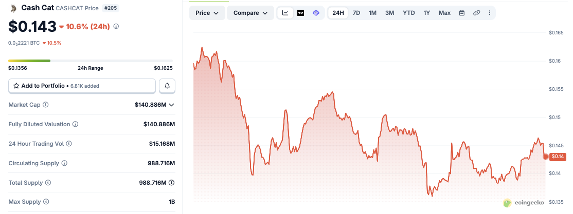The width and height of the screenshot is (573, 214).
Task: Open the Max Supply info icon
Action: coord(46,202)
